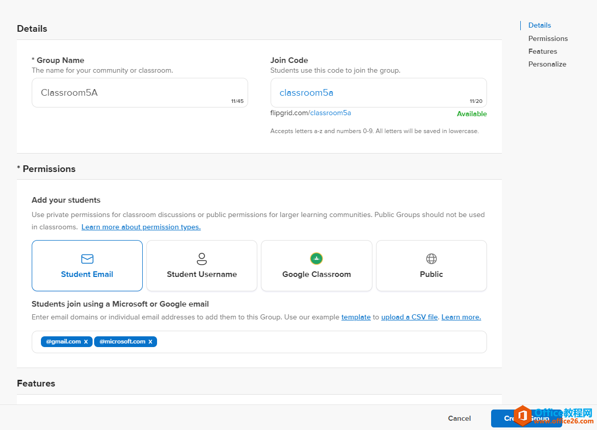Jump to Details section in sidebar
This screenshot has width=597, height=430.
pyautogui.click(x=539, y=25)
